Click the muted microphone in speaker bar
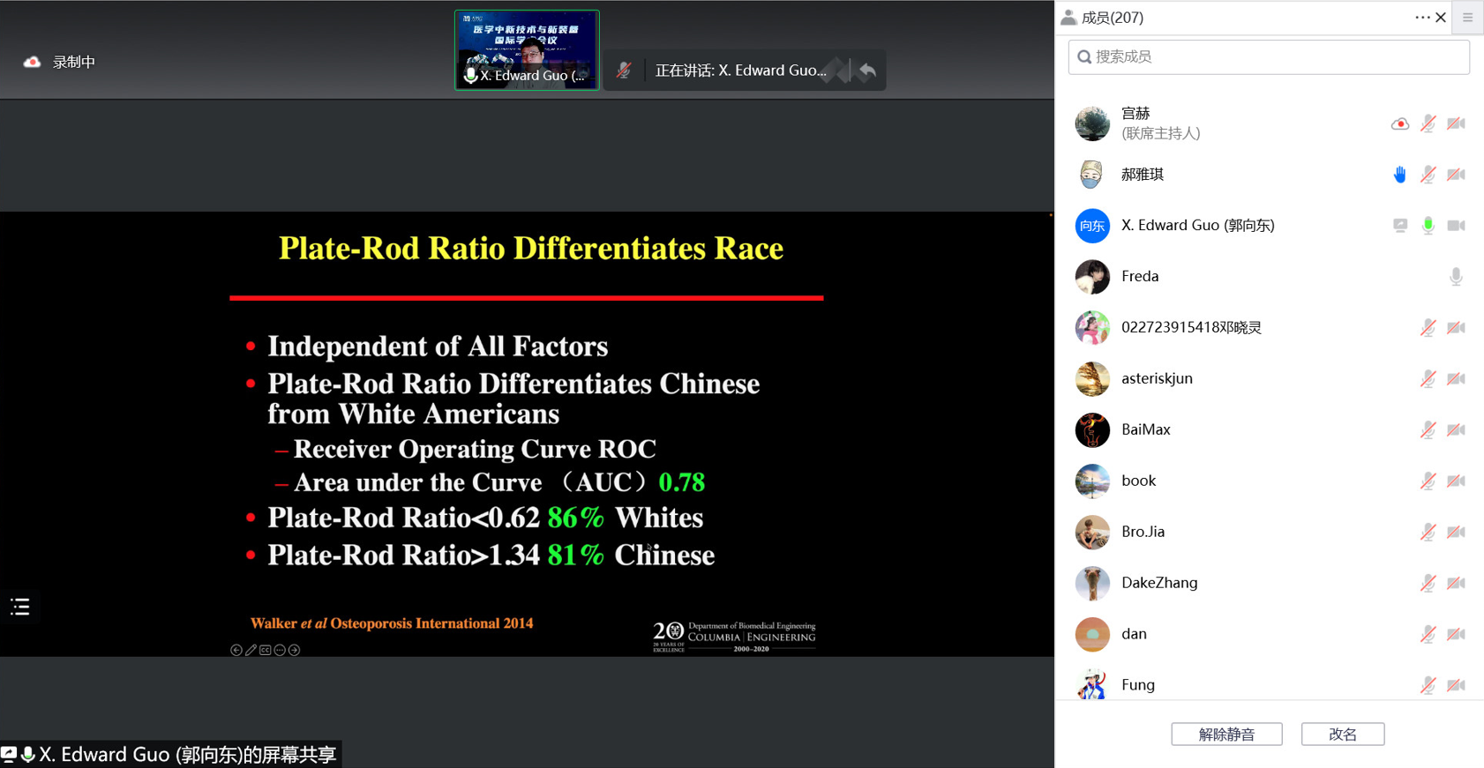1484x768 pixels. (x=624, y=71)
